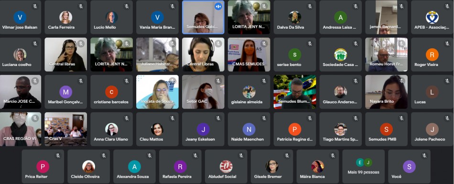Screen dimensions: 454x184
Task: Click Glauco Anderso profile photo avatar
Action: [x=340, y=92]
